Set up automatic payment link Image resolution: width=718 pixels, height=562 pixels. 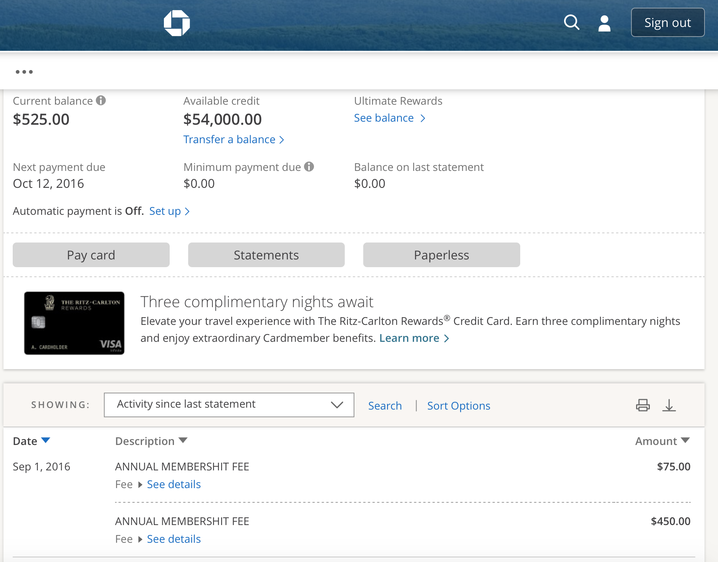click(169, 211)
